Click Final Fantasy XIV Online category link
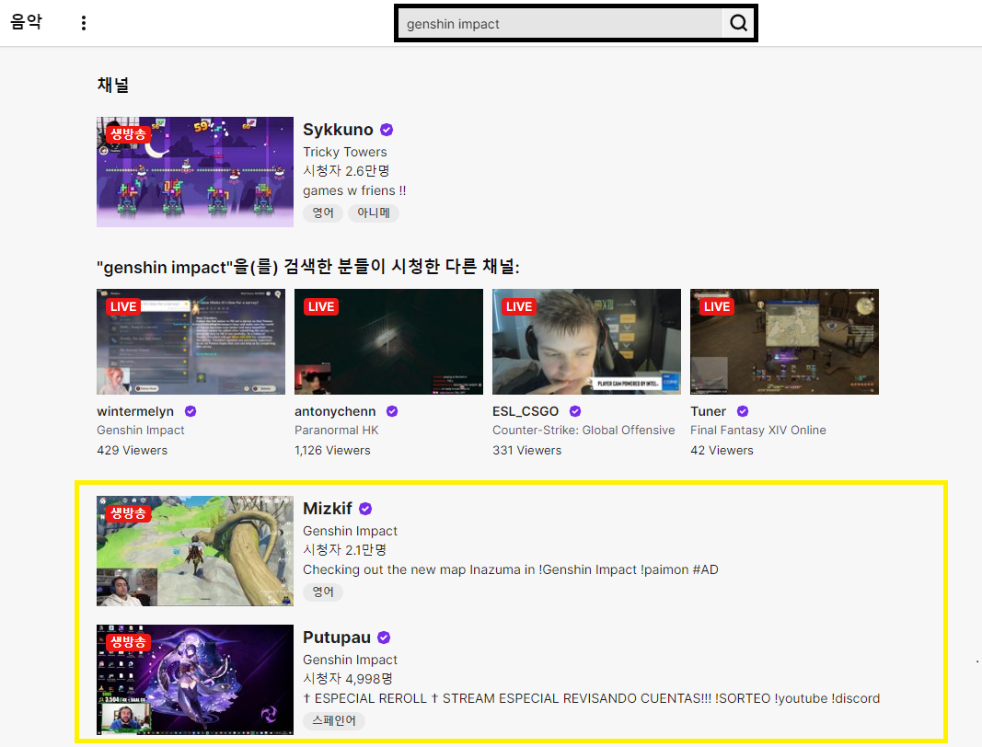 tap(757, 431)
